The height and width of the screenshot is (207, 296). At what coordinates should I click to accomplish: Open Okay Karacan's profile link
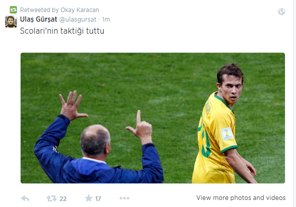point(80,10)
